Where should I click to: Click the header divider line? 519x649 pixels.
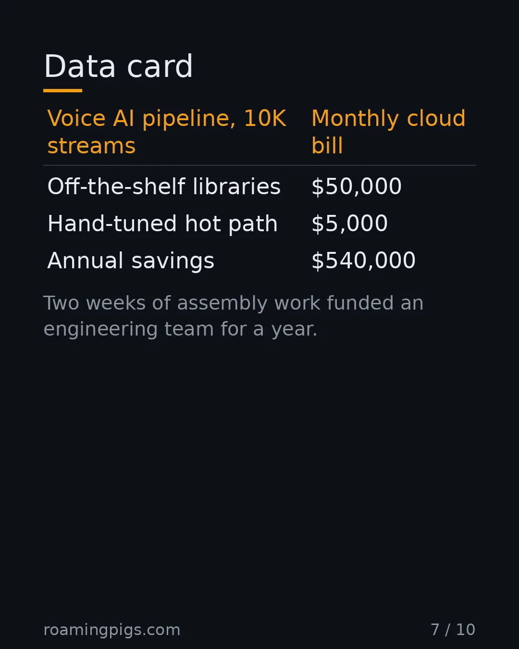click(x=259, y=165)
